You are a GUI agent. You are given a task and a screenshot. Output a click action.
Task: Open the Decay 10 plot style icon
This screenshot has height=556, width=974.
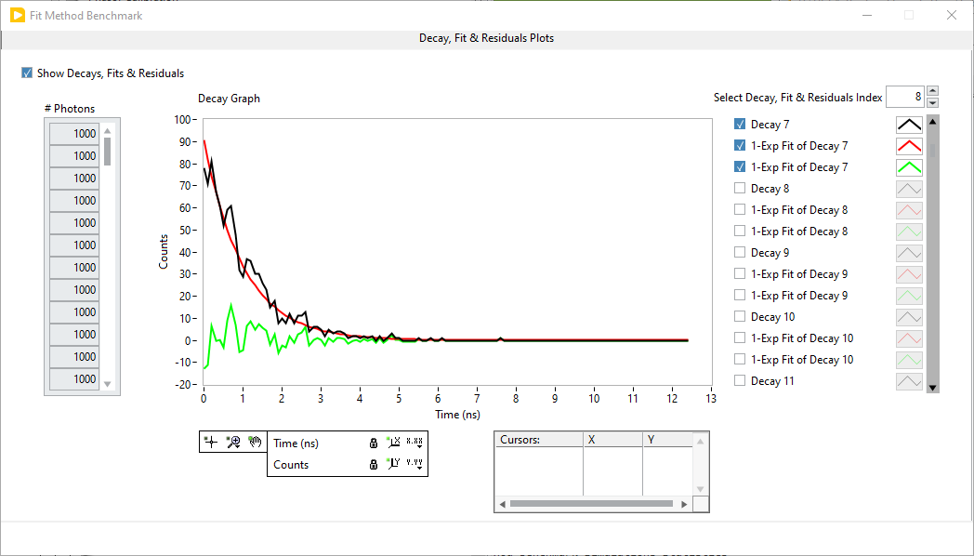coord(909,317)
